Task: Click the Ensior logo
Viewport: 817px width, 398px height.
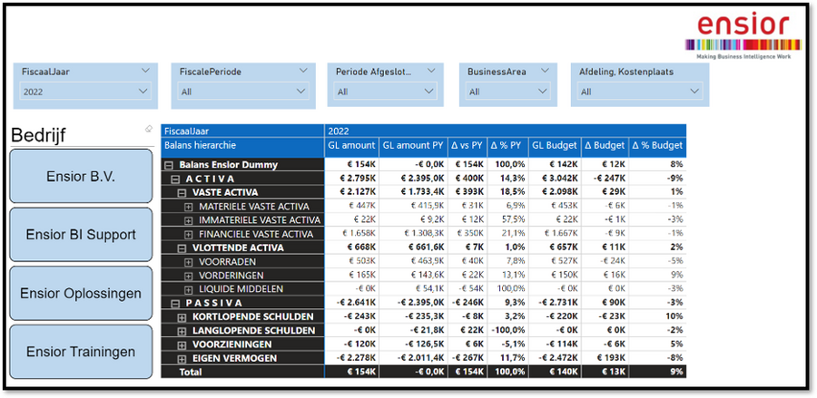Action: [743, 36]
